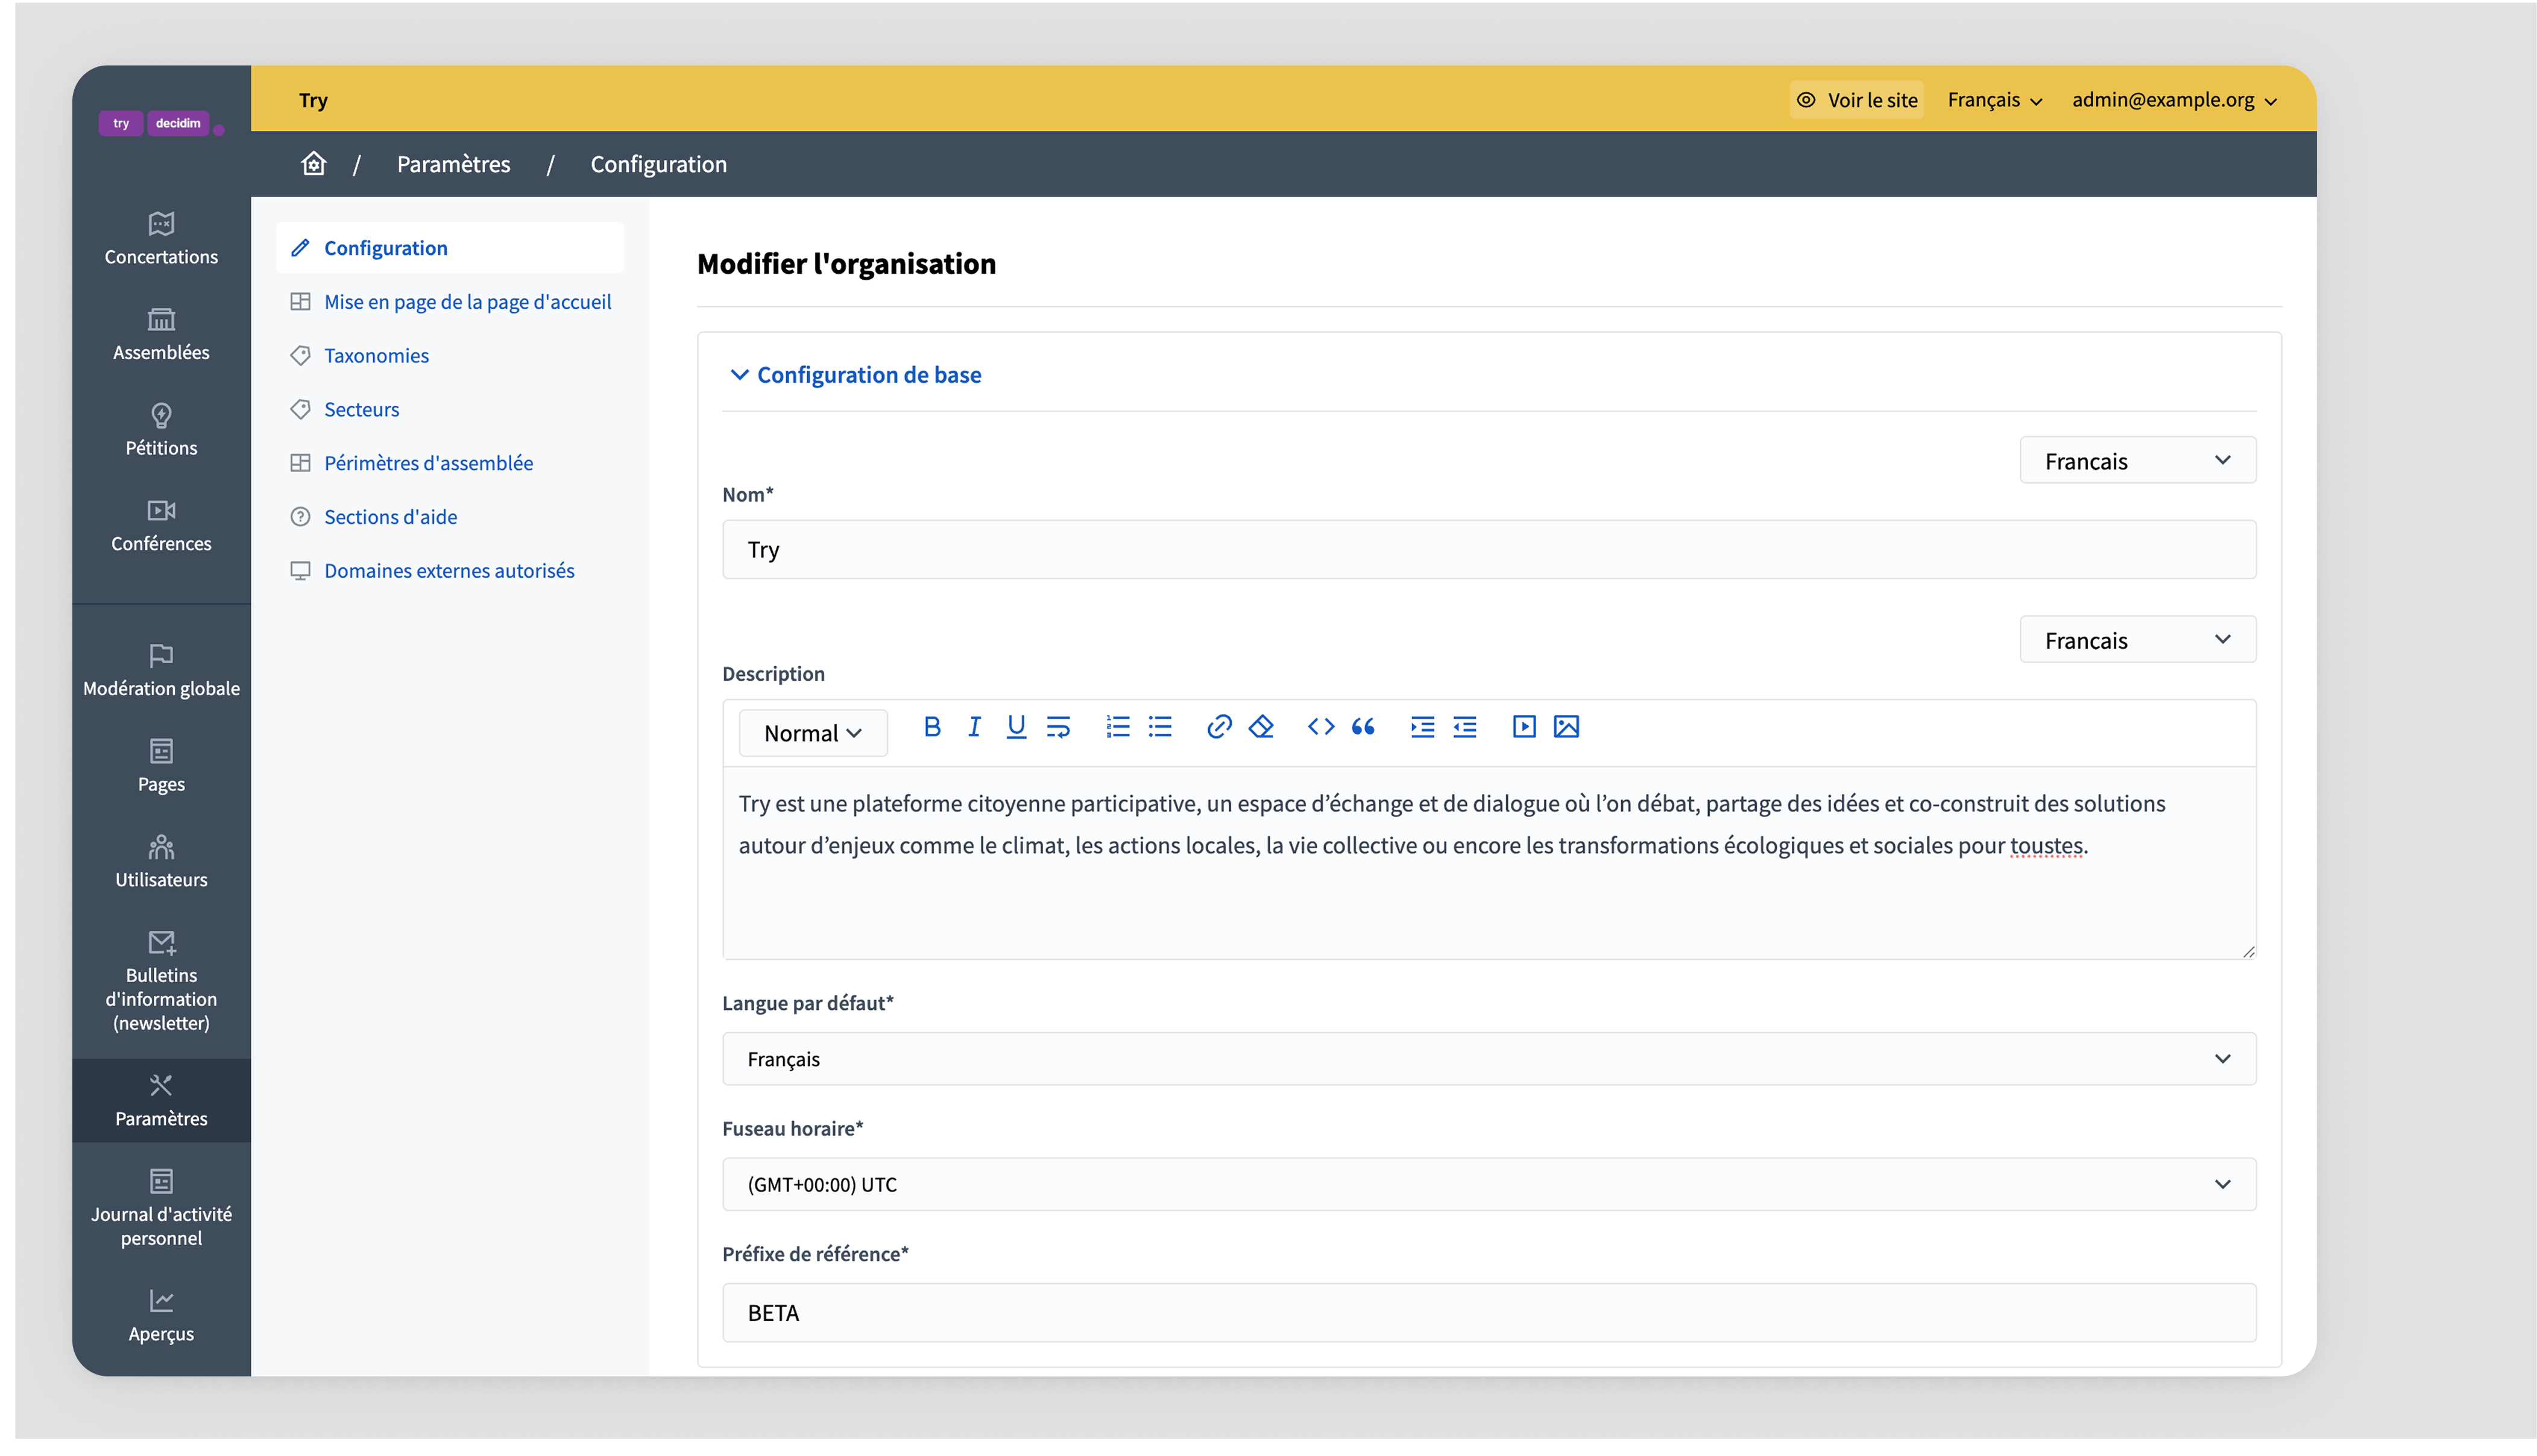Insert an ordered numbered list
Image resolution: width=2537 pixels, height=1456 pixels.
(1118, 727)
